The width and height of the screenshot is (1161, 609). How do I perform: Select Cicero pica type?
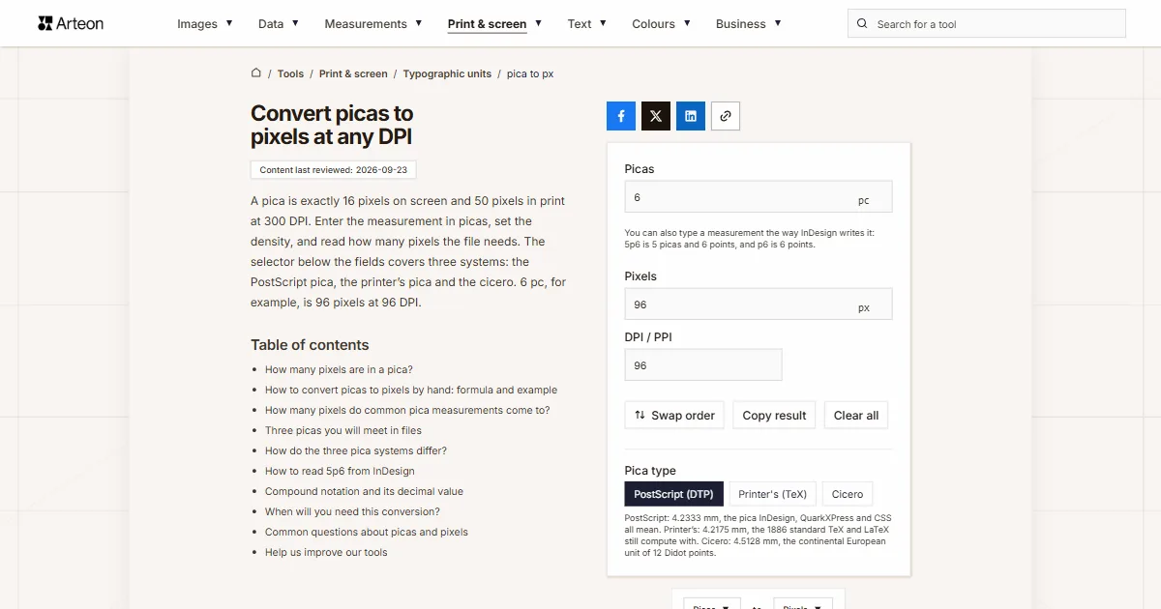[848, 494]
